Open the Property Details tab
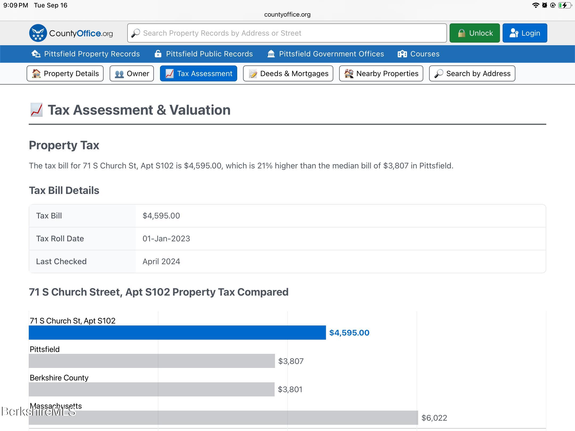This screenshot has width=575, height=431. click(x=65, y=73)
